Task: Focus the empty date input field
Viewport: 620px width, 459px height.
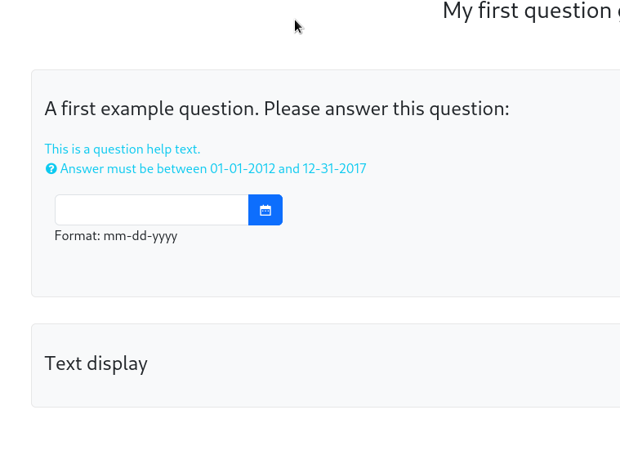Action: 152,210
